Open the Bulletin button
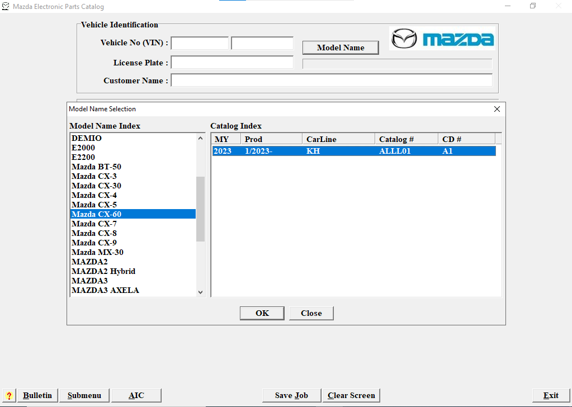 click(x=37, y=395)
